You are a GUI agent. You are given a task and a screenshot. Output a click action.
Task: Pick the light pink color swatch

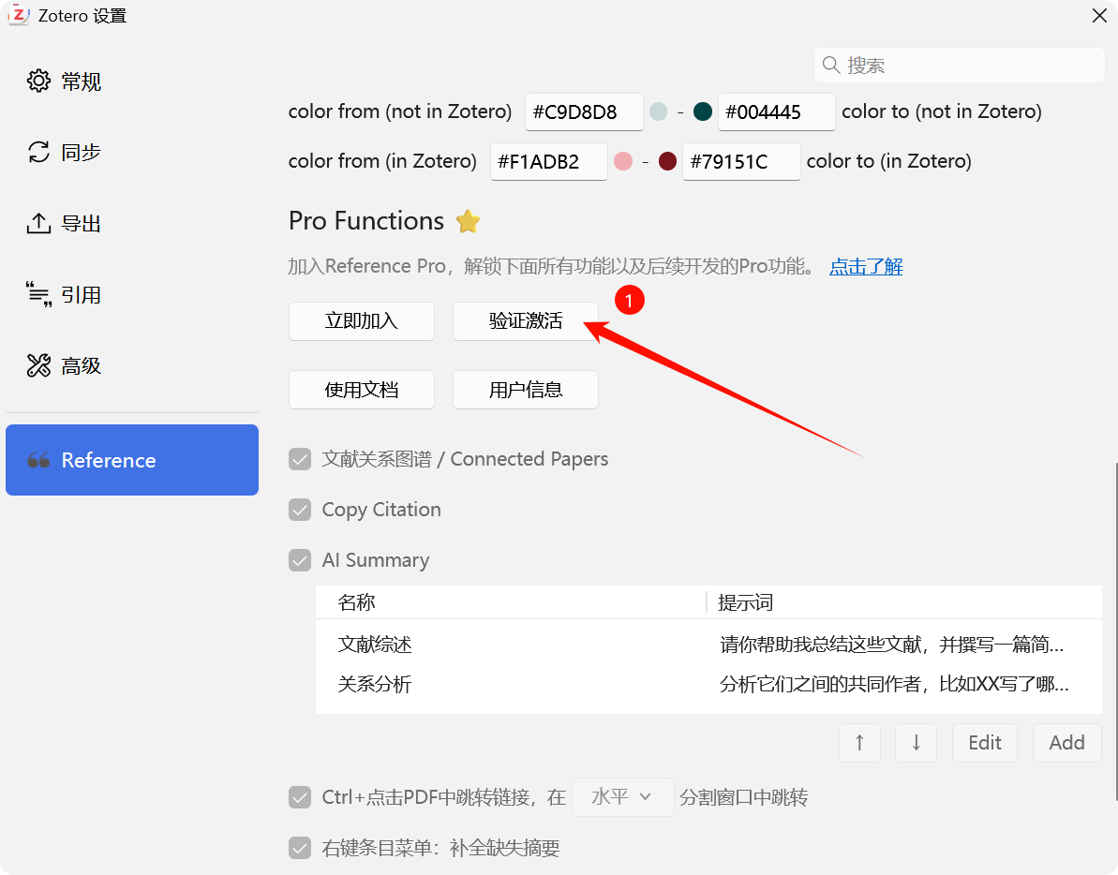[623, 162]
